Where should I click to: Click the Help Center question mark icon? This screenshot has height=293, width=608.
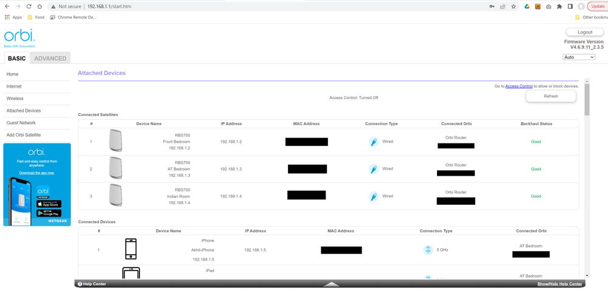80,284
